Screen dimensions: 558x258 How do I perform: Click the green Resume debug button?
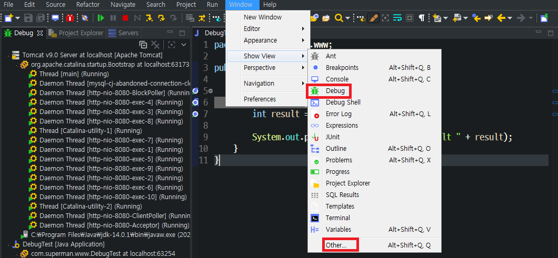101,18
